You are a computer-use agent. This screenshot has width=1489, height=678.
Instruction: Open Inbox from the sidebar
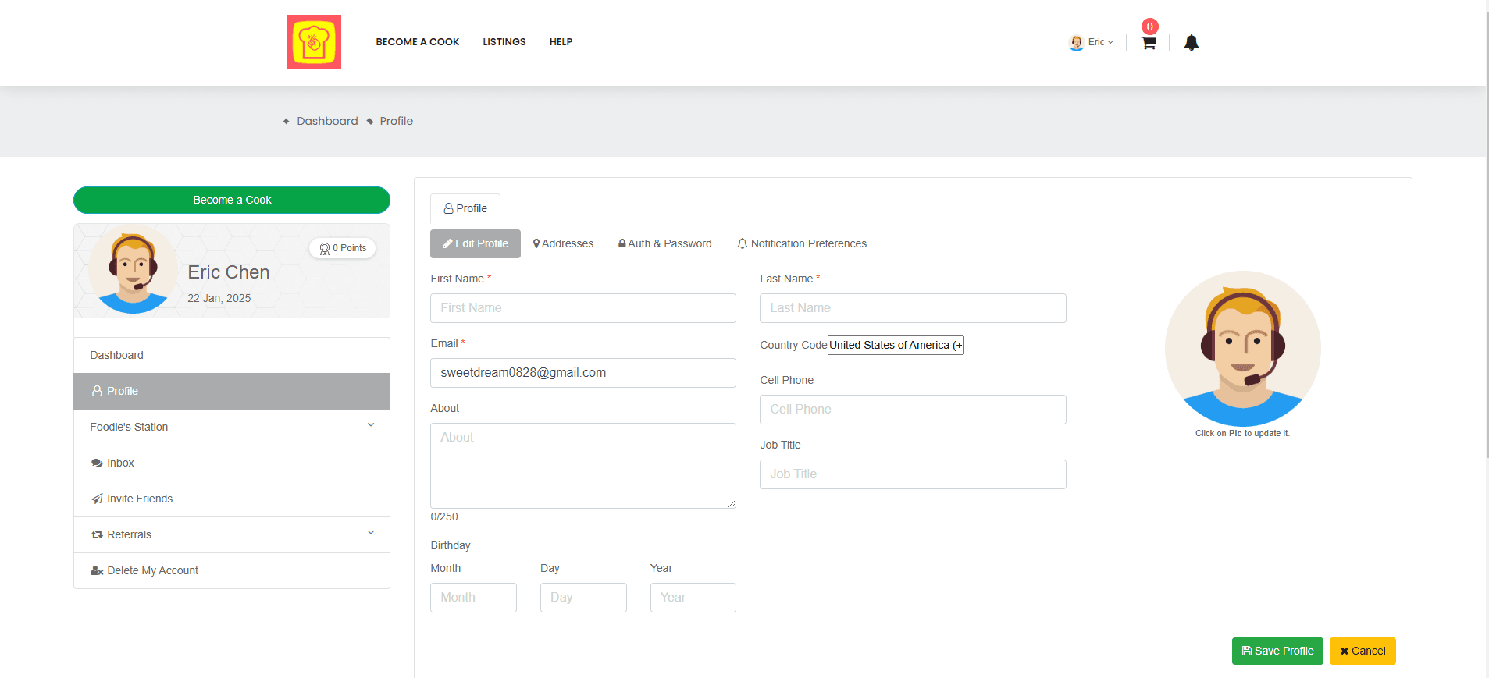(120, 463)
